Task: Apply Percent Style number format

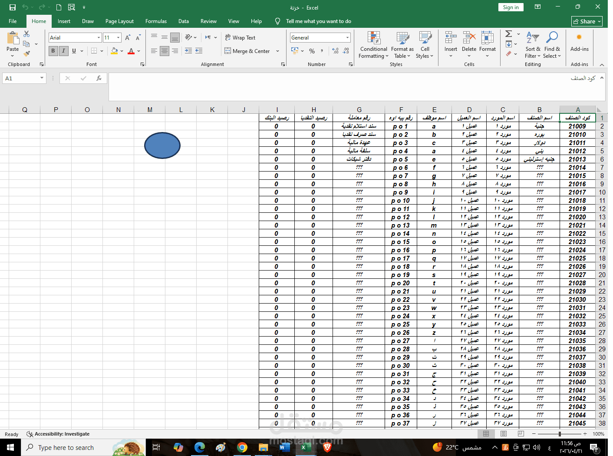Action: coord(312,51)
